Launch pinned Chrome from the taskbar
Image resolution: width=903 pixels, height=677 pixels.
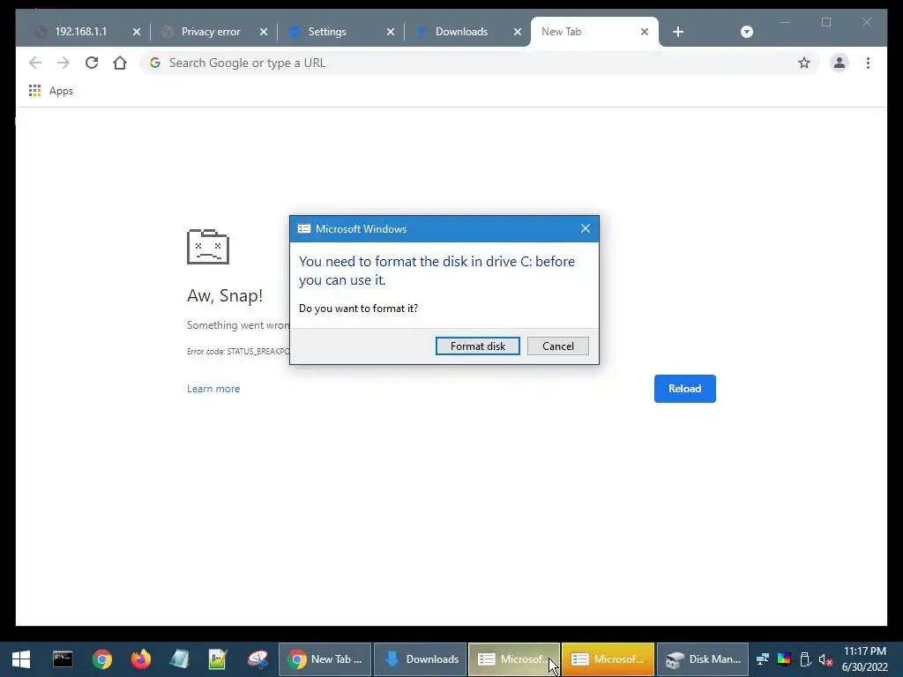(x=102, y=659)
